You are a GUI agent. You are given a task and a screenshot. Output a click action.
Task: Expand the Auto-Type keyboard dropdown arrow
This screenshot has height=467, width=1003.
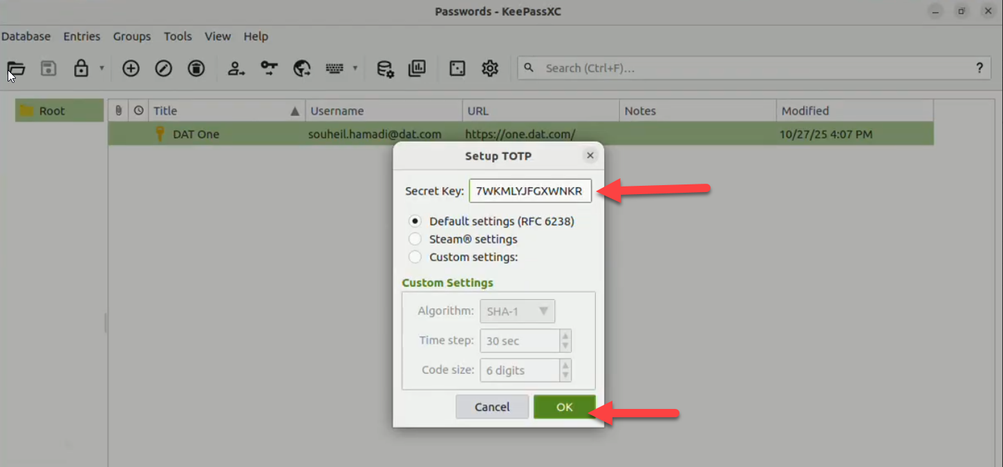(355, 68)
